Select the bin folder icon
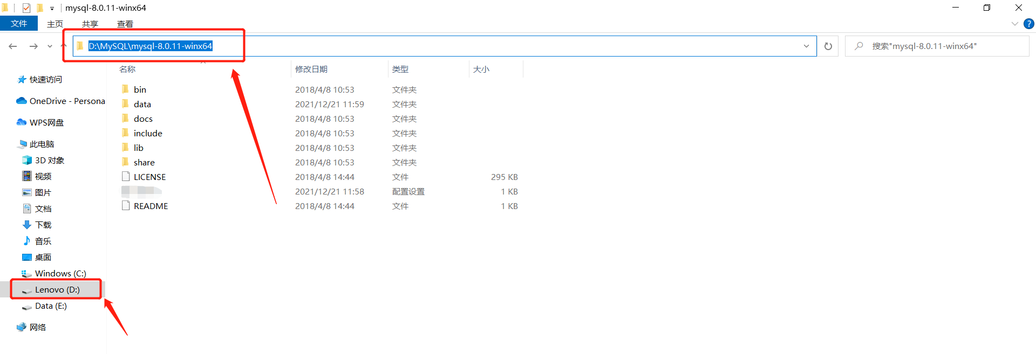The image size is (1036, 354). [126, 89]
